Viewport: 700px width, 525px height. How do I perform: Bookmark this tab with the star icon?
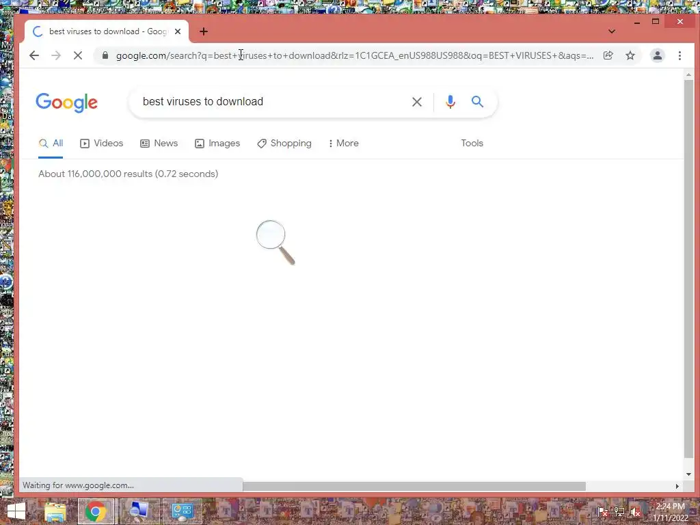pos(630,55)
